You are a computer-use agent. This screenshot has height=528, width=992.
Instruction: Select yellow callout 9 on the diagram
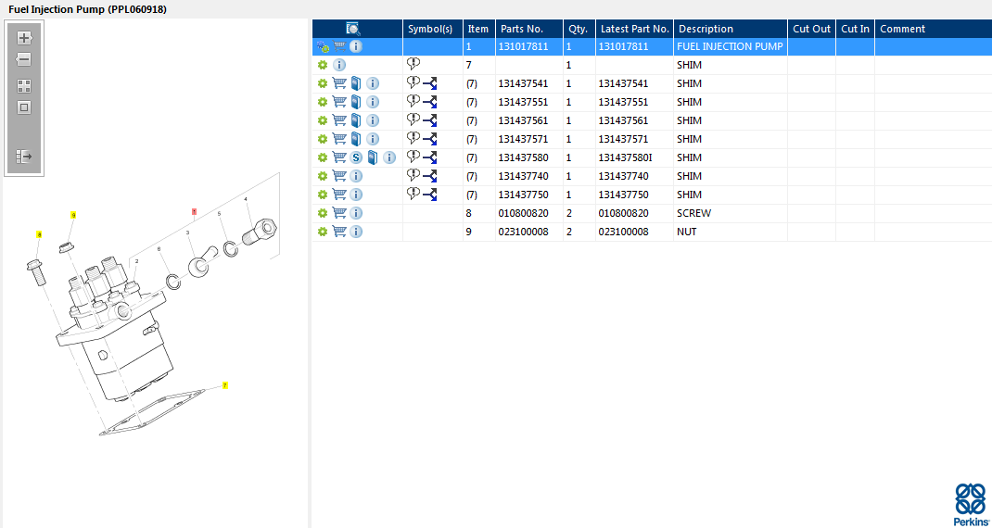tap(73, 216)
